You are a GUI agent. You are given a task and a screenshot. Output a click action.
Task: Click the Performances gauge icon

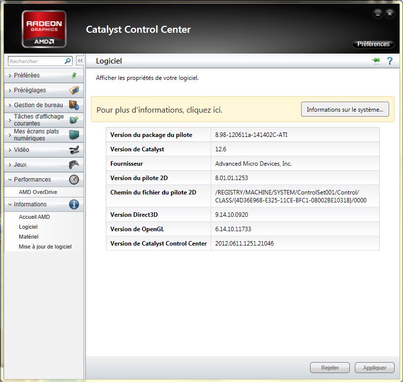coord(74,180)
